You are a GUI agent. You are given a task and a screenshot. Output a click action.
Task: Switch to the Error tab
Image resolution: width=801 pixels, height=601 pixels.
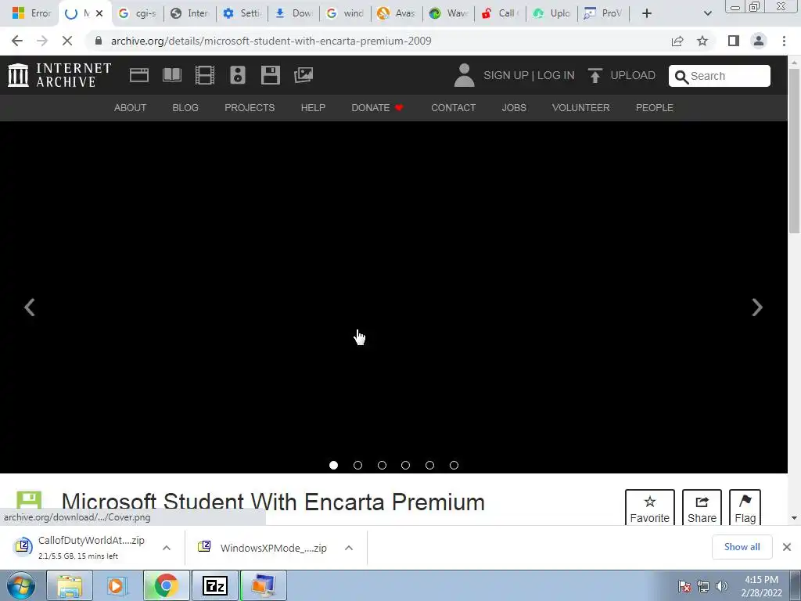point(31,13)
